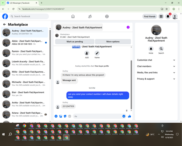Send a thumbs-up like
182x146 pixels.
click(130, 116)
